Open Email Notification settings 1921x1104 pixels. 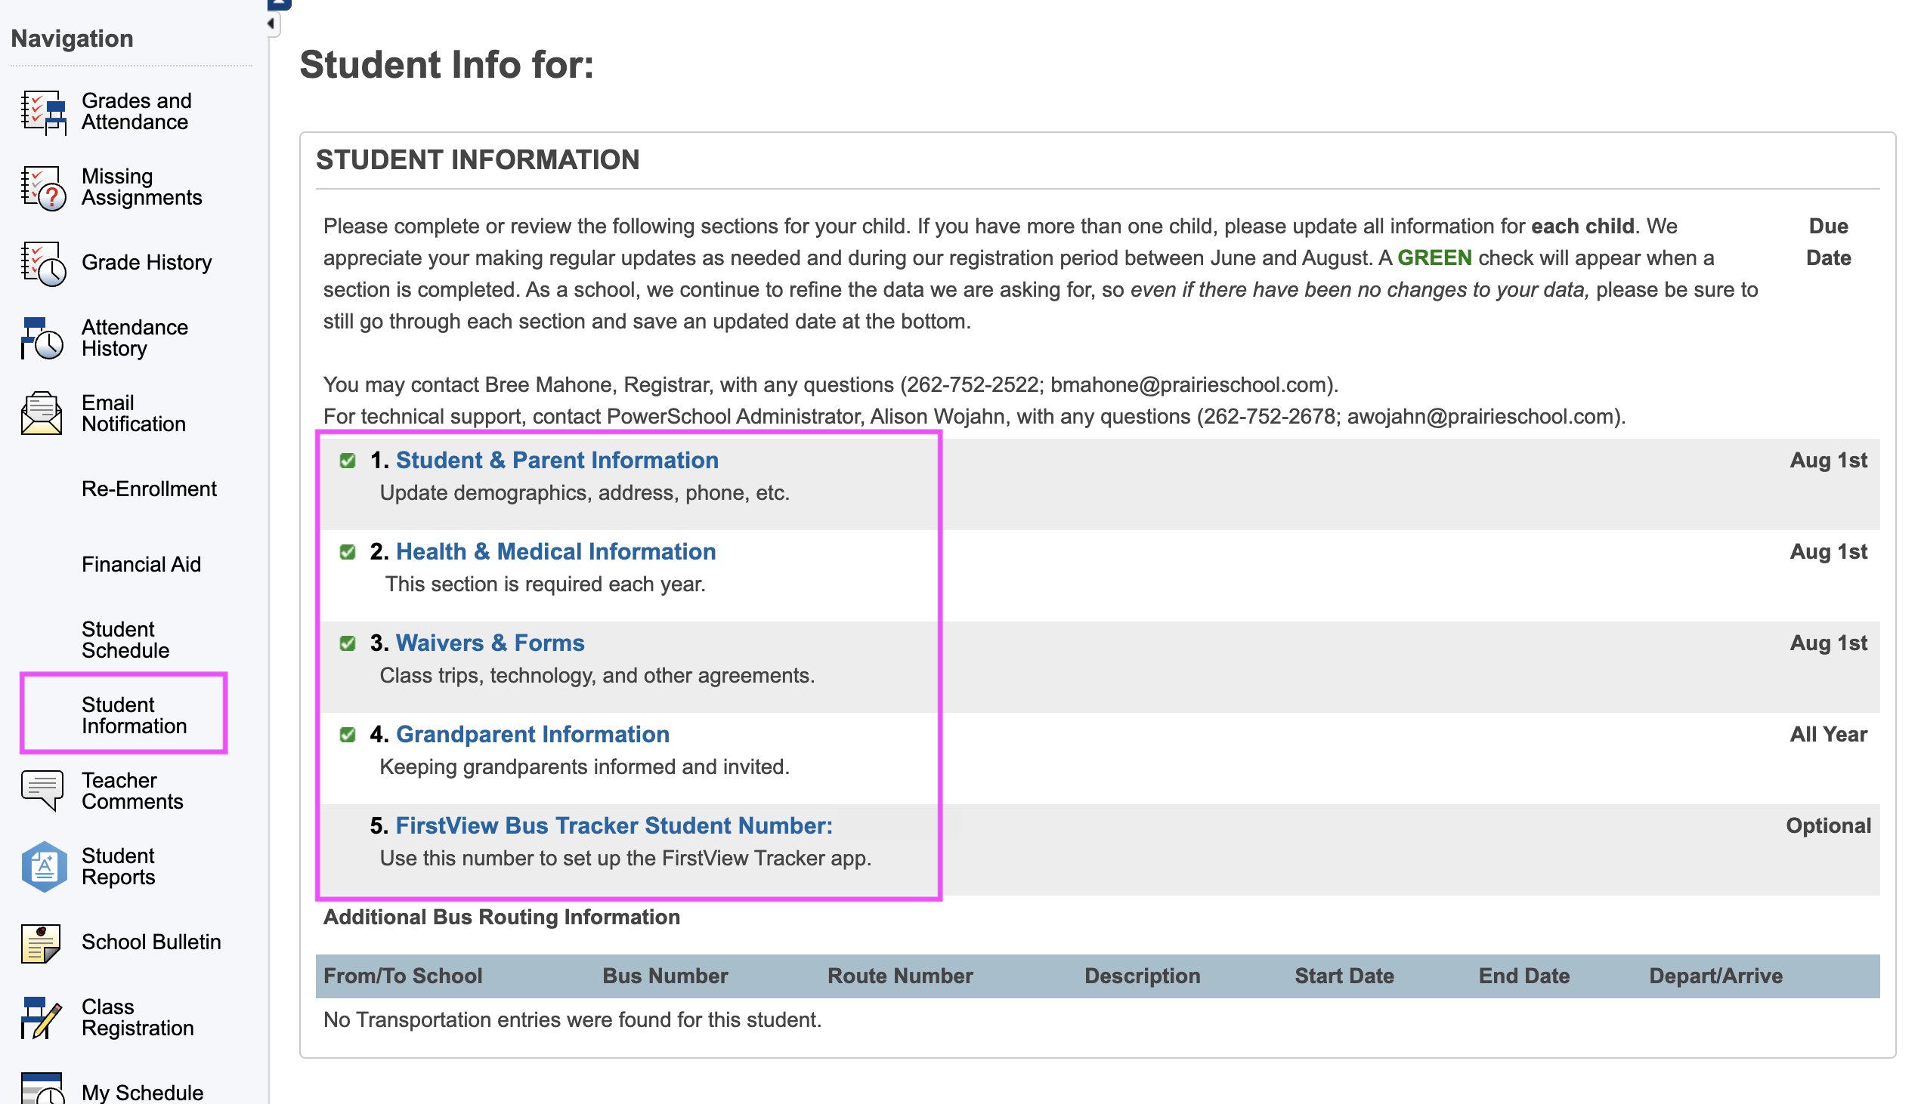point(134,414)
